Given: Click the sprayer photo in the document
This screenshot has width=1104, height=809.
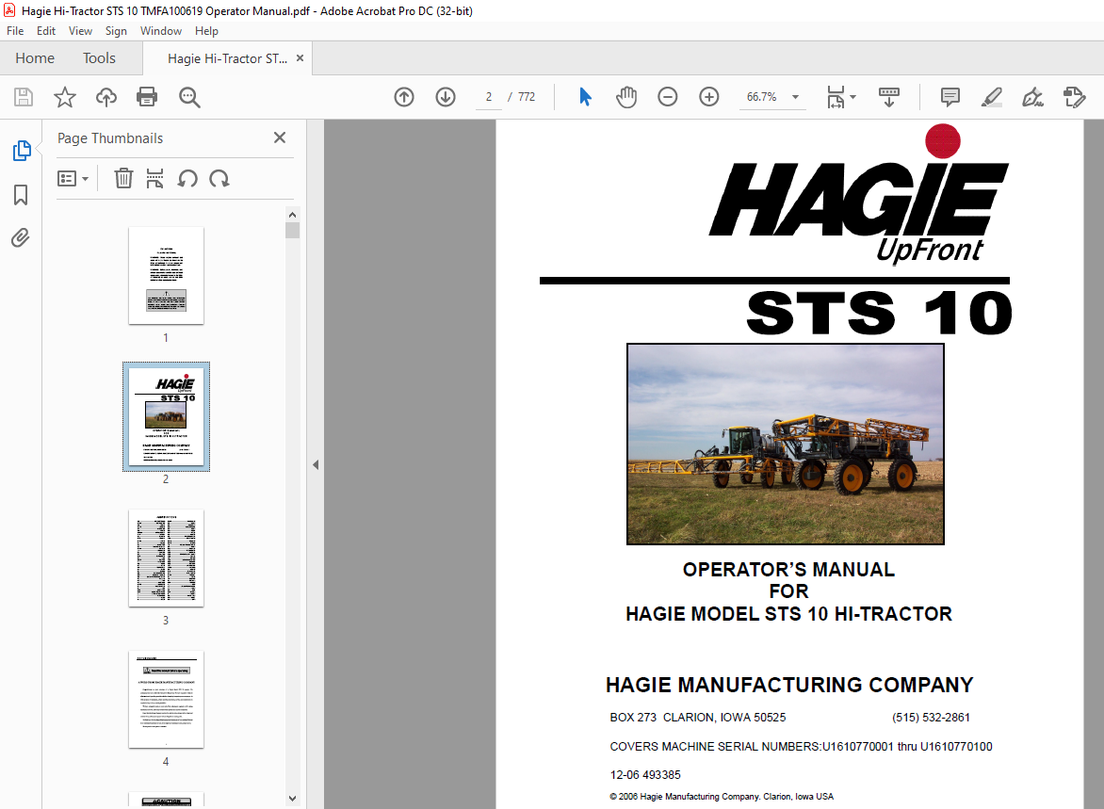Looking at the screenshot, I should tap(785, 445).
